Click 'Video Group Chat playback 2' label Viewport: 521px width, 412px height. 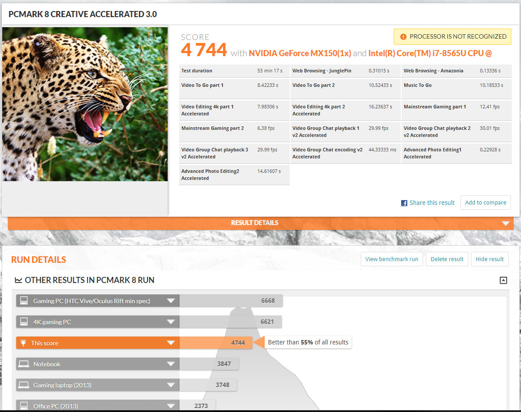tap(437, 132)
